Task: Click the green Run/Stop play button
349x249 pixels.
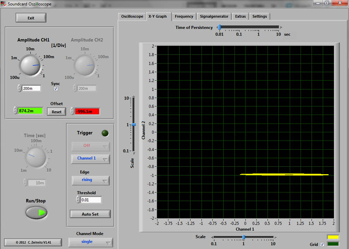Action: [36, 212]
